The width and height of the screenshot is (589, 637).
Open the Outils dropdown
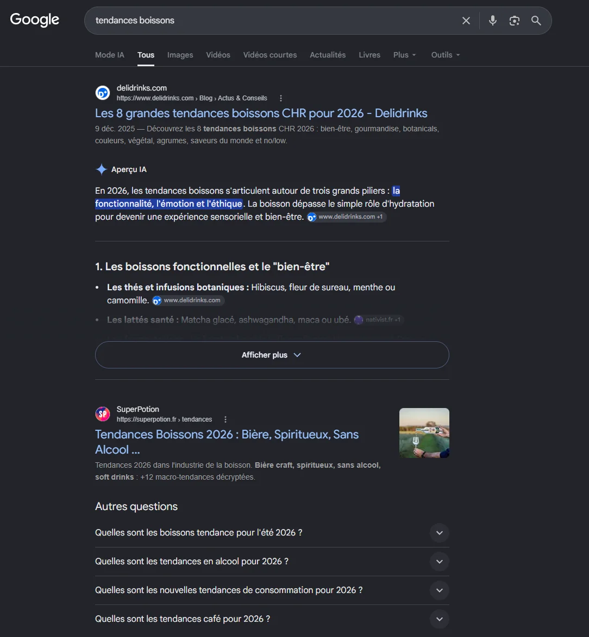[x=446, y=55]
